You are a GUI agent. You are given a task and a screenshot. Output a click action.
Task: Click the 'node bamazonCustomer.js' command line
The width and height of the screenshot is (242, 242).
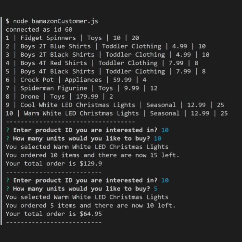click(x=52, y=21)
